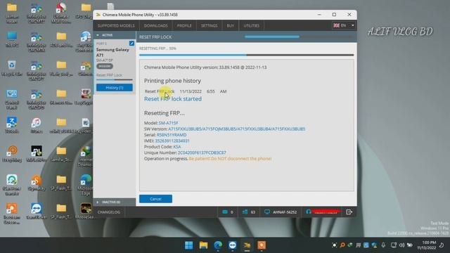Click the microphone icon in system tray

tap(383, 245)
